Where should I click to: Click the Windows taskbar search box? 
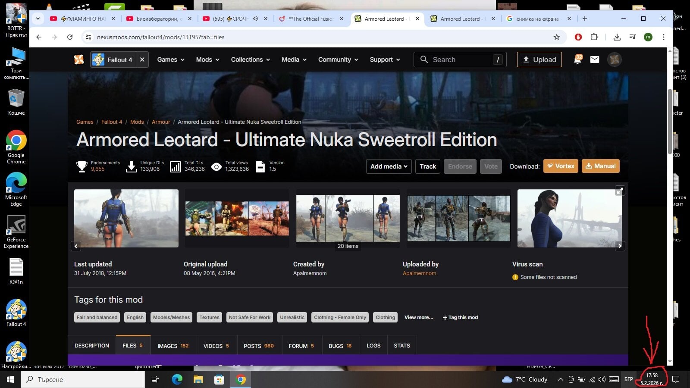(x=83, y=379)
